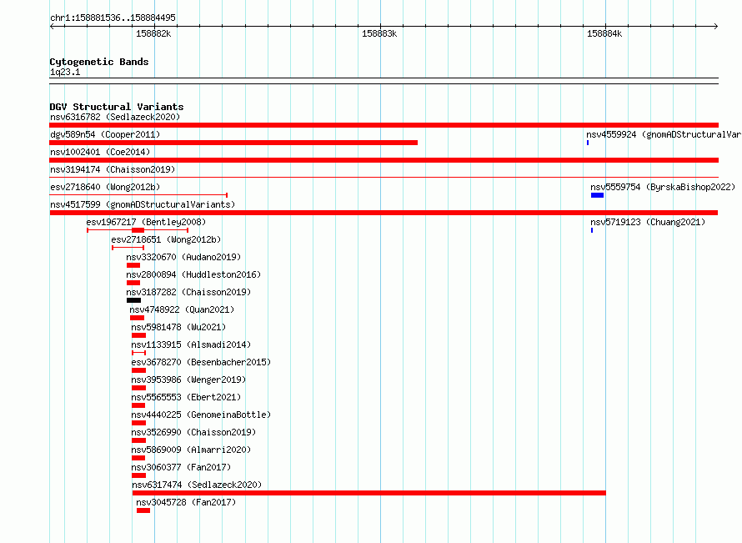Open the nsv4440225 (GenomeinaBottle) label
Viewport: 742px width, 543px height.
[201, 415]
